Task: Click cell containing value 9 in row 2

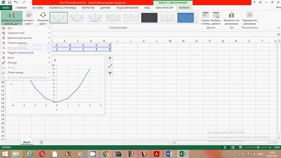Action: (104, 49)
